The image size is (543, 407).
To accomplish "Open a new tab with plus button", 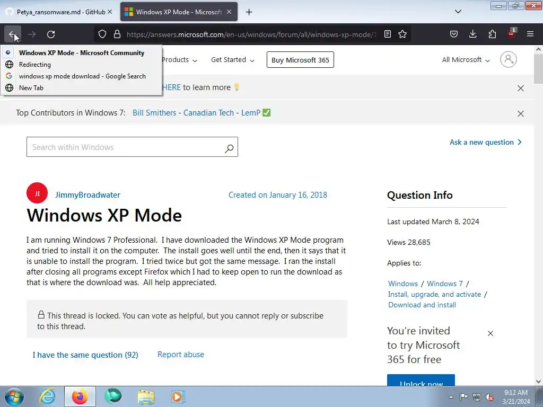I will [249, 12].
